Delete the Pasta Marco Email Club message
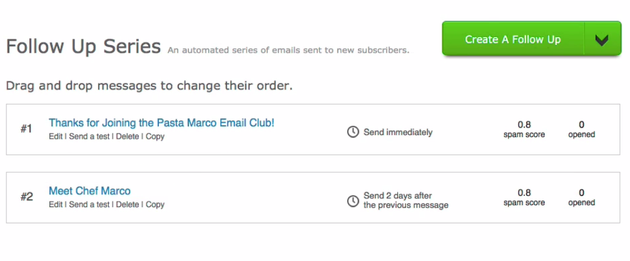 tap(128, 136)
